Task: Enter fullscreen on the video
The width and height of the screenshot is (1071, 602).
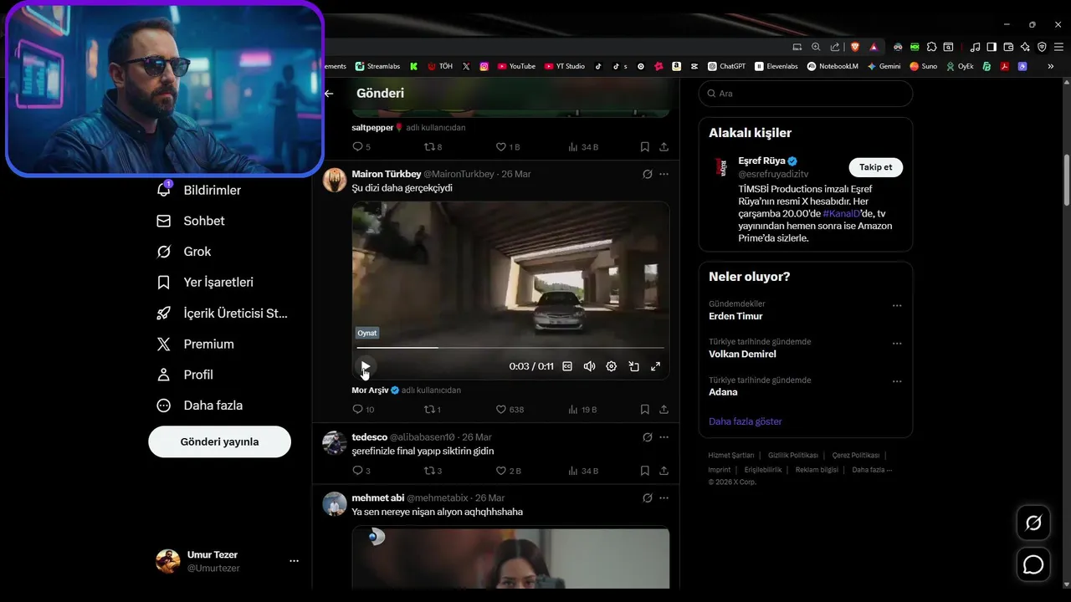Action: tap(655, 366)
